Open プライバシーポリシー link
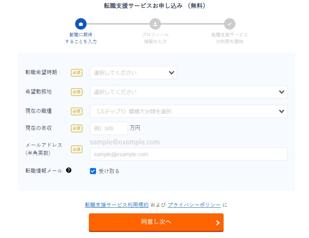 [194, 205]
